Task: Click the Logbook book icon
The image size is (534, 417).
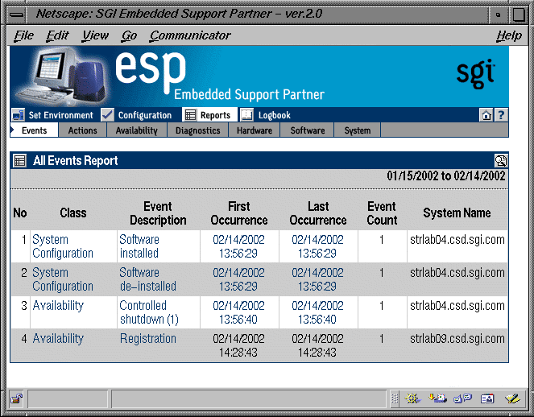Action: coord(247,115)
